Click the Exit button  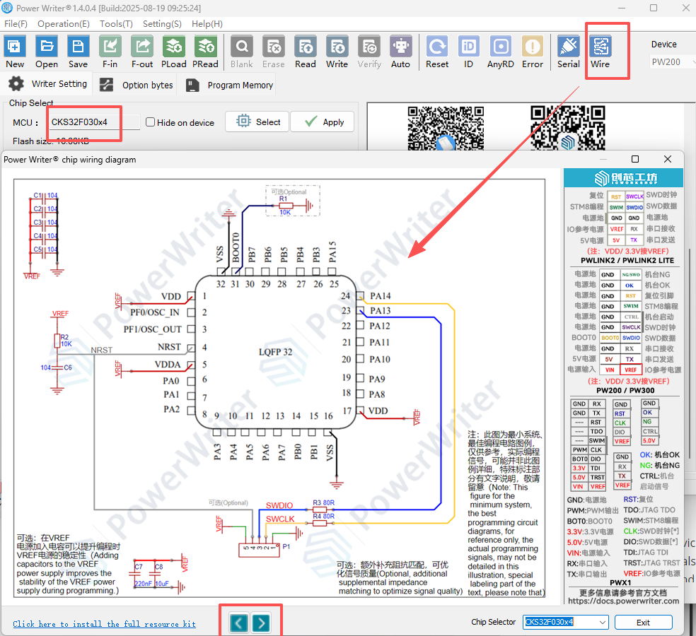643,623
